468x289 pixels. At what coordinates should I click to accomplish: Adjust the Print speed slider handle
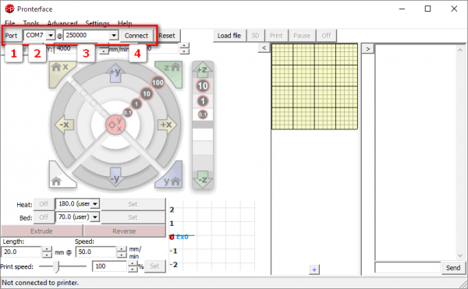click(x=57, y=266)
